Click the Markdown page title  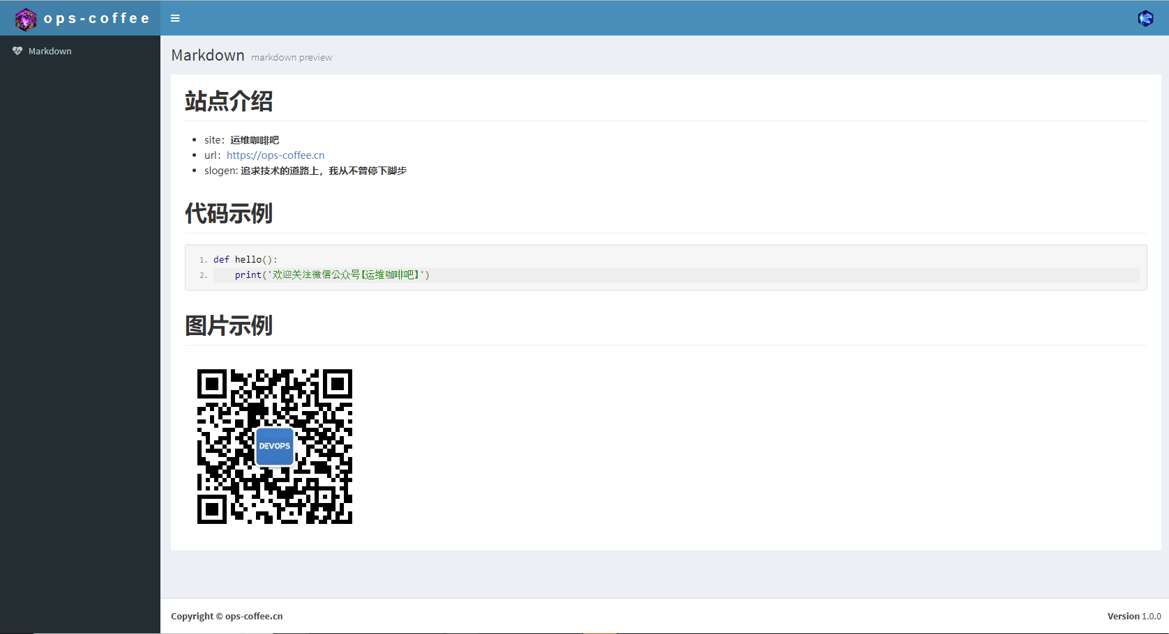(208, 55)
